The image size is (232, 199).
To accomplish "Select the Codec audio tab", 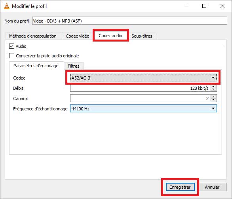I will (110, 36).
